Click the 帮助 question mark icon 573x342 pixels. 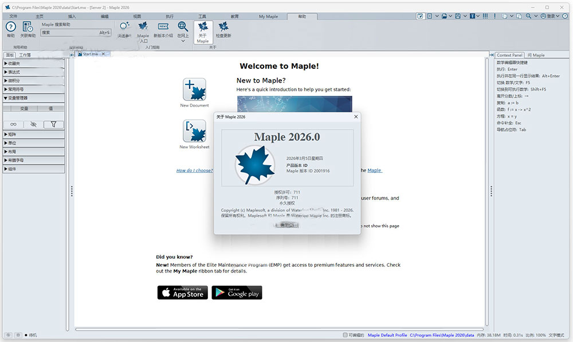point(10,27)
